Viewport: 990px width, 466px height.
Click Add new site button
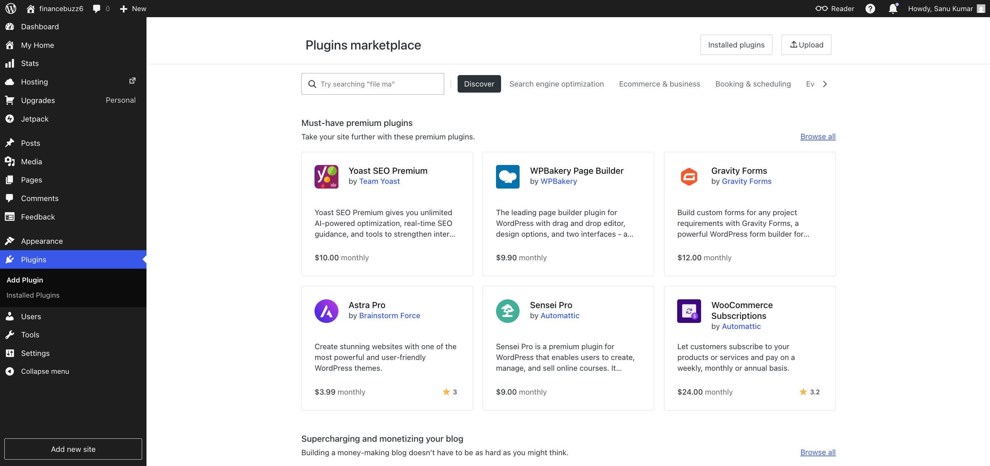[73, 449]
